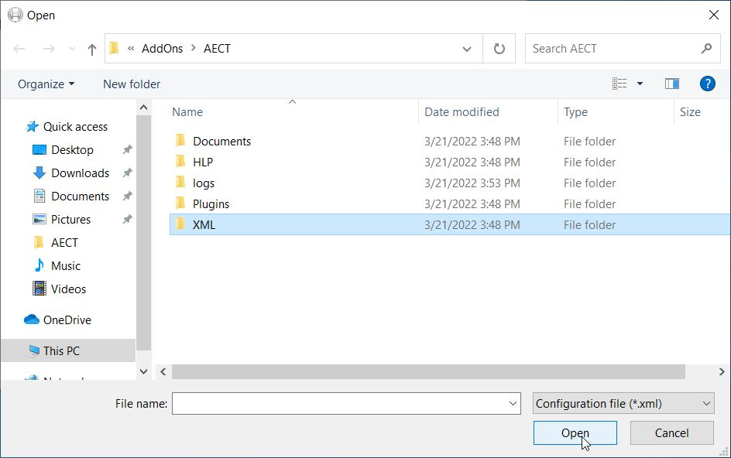The height and width of the screenshot is (458, 731).
Task: Click the File name input field
Action: (339, 403)
